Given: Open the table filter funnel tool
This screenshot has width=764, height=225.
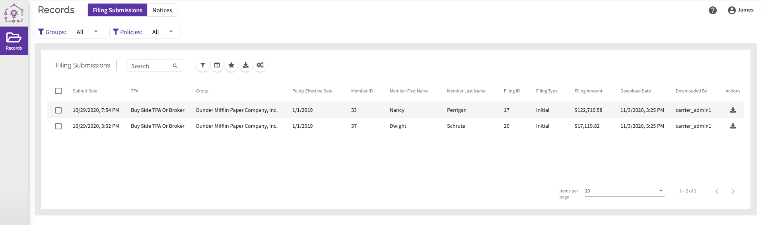Looking at the screenshot, I should [x=203, y=65].
